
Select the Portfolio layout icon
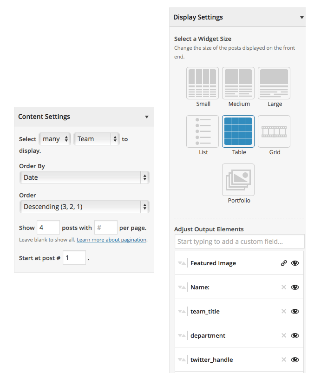[238, 180]
